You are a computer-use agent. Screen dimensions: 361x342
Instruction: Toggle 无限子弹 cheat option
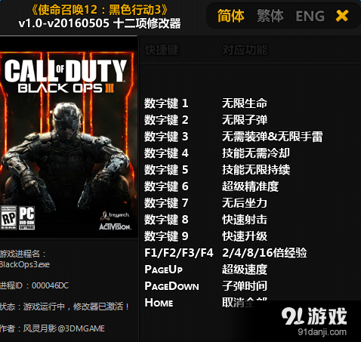tap(244, 120)
